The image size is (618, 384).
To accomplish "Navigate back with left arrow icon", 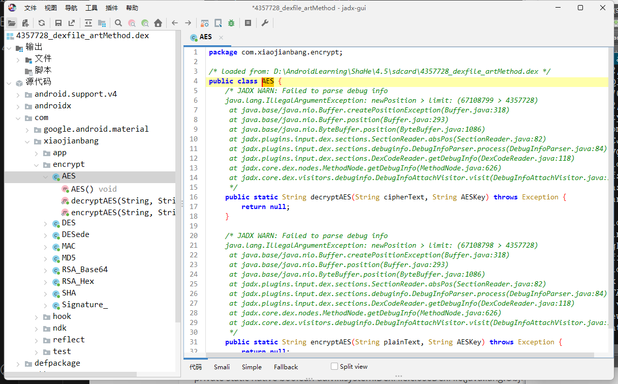I will point(175,23).
